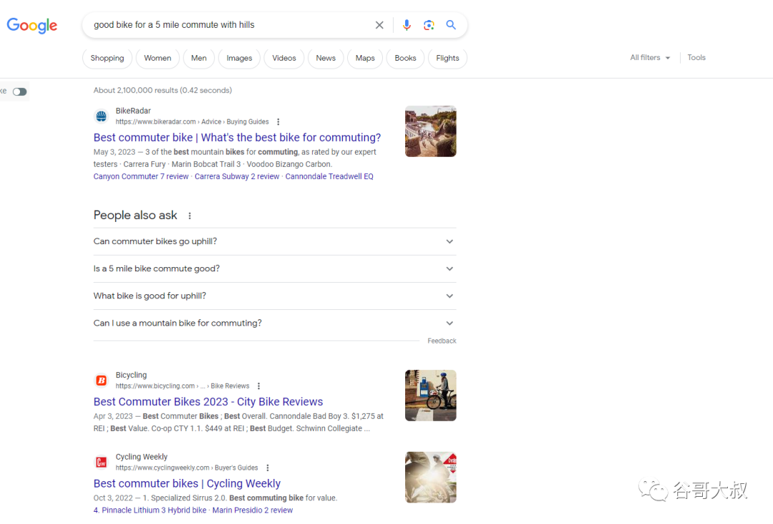
Task: Open the Tools button
Action: (x=696, y=58)
